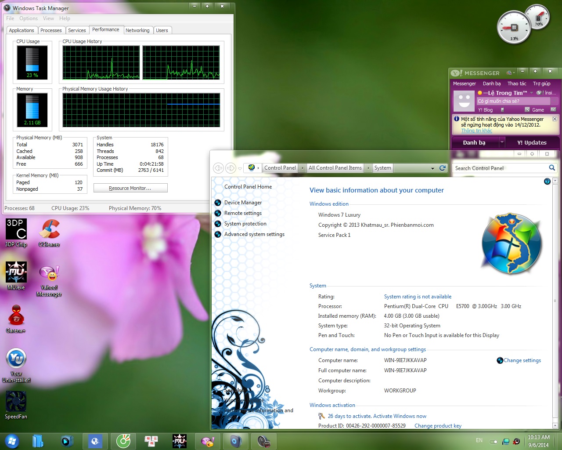Viewport: 562px width, 450px height.
Task: Select the MU.exe desktop shortcut
Action: click(16, 276)
